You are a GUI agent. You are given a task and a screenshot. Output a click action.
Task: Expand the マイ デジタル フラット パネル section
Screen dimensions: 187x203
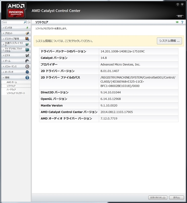pyautogui.click(x=16, y=50)
